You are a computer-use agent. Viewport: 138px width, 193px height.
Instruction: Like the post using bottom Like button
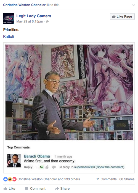[x=9, y=189]
